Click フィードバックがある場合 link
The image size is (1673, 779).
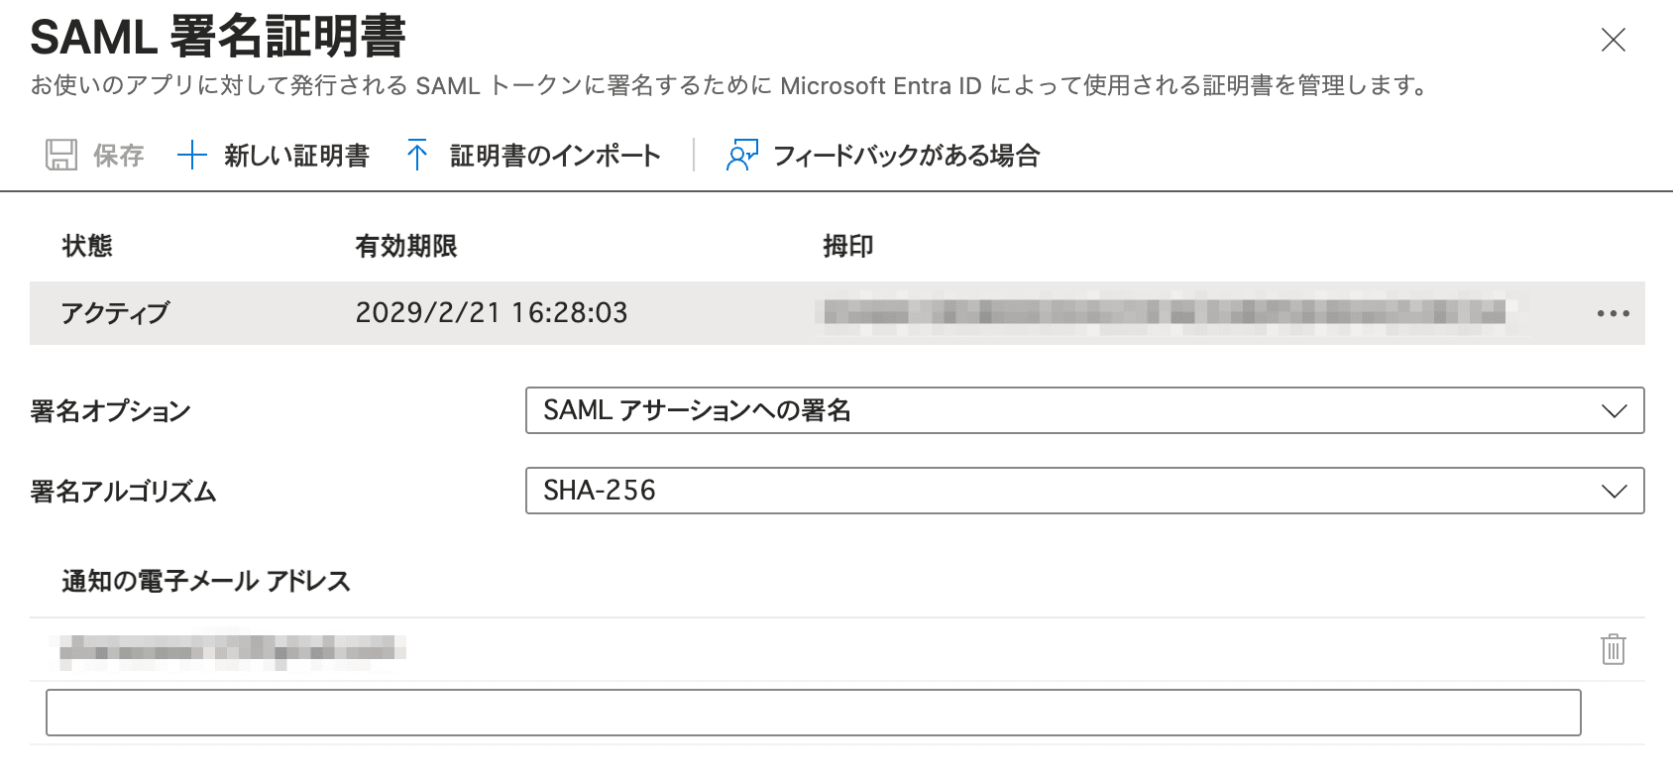907,155
